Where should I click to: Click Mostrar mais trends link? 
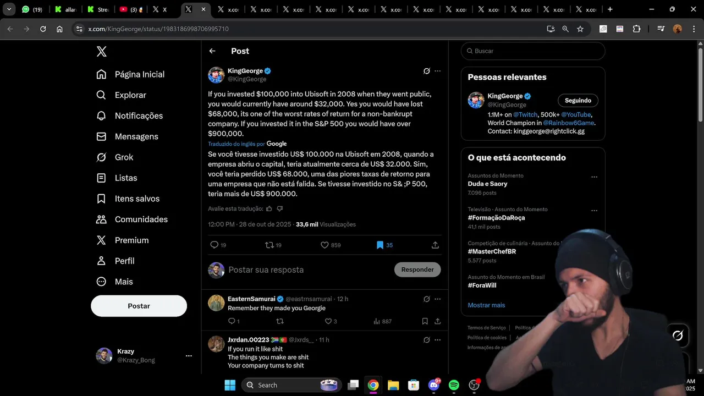point(486,305)
